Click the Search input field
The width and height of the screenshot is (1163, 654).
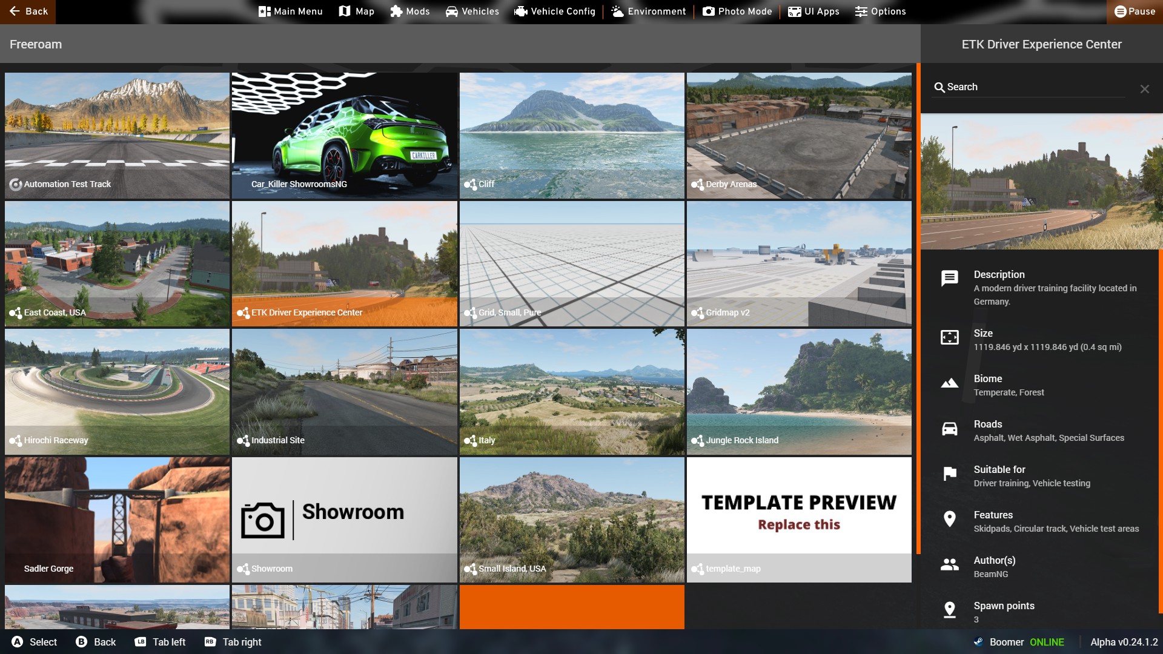click(1030, 87)
